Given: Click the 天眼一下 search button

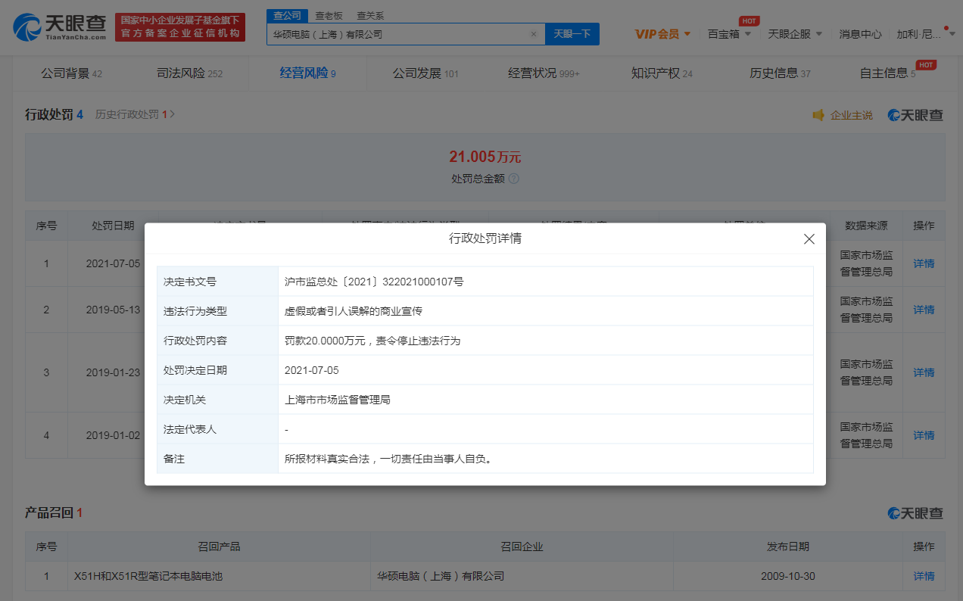Looking at the screenshot, I should 572,34.
